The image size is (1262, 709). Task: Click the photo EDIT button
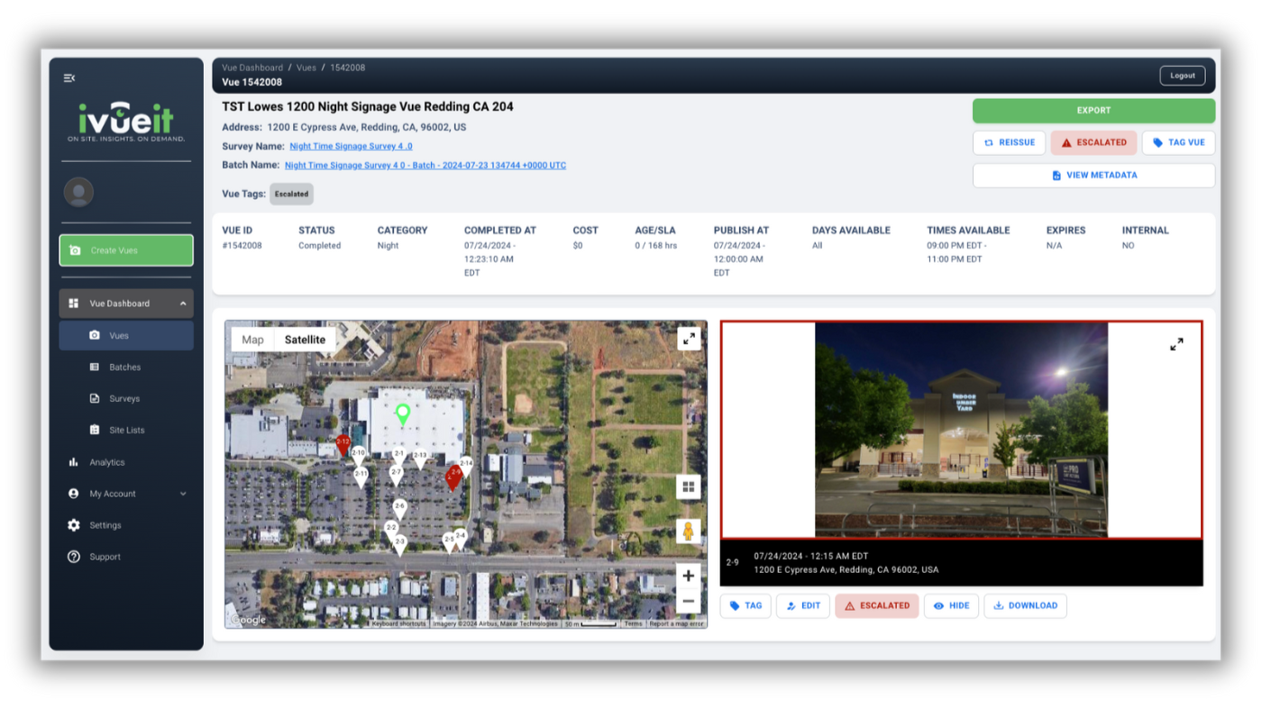[x=803, y=605]
